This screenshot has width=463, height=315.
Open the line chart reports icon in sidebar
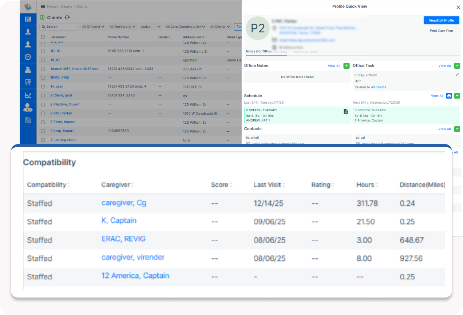(28, 95)
